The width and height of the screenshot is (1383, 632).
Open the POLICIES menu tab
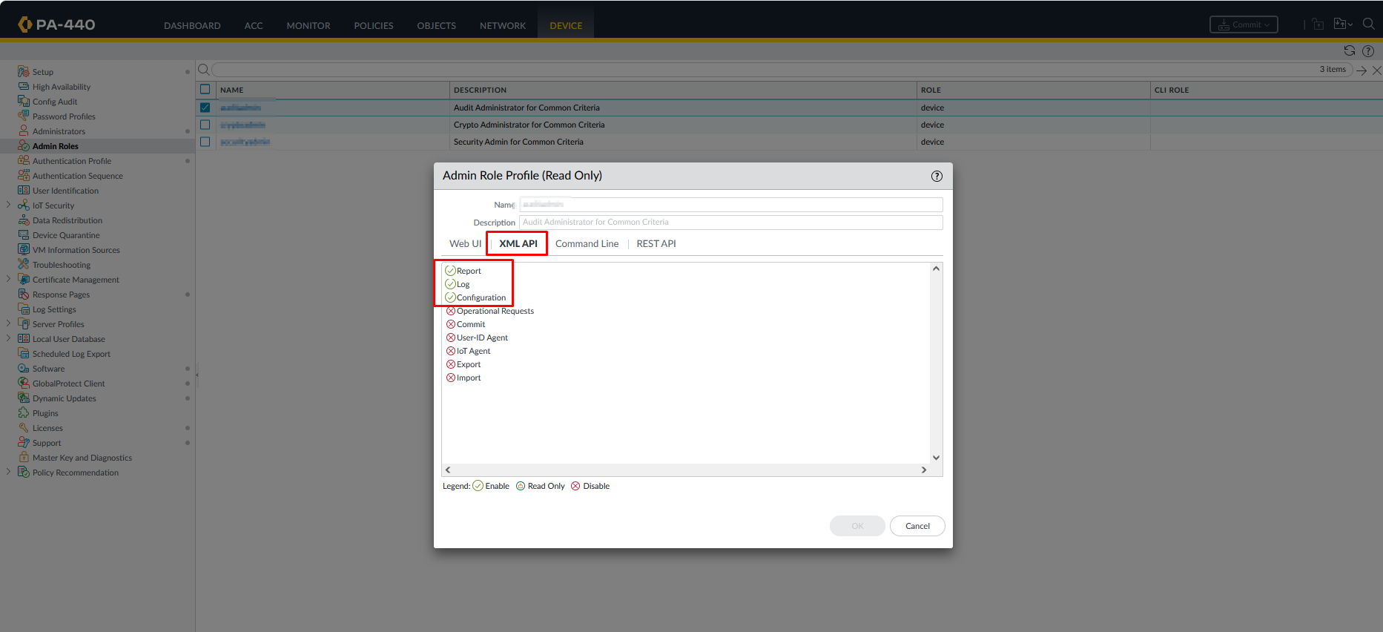pos(374,25)
